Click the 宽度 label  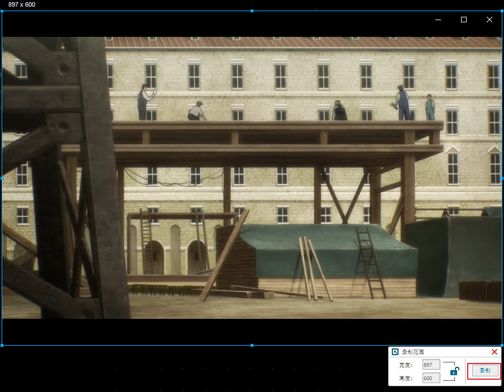[x=406, y=365]
